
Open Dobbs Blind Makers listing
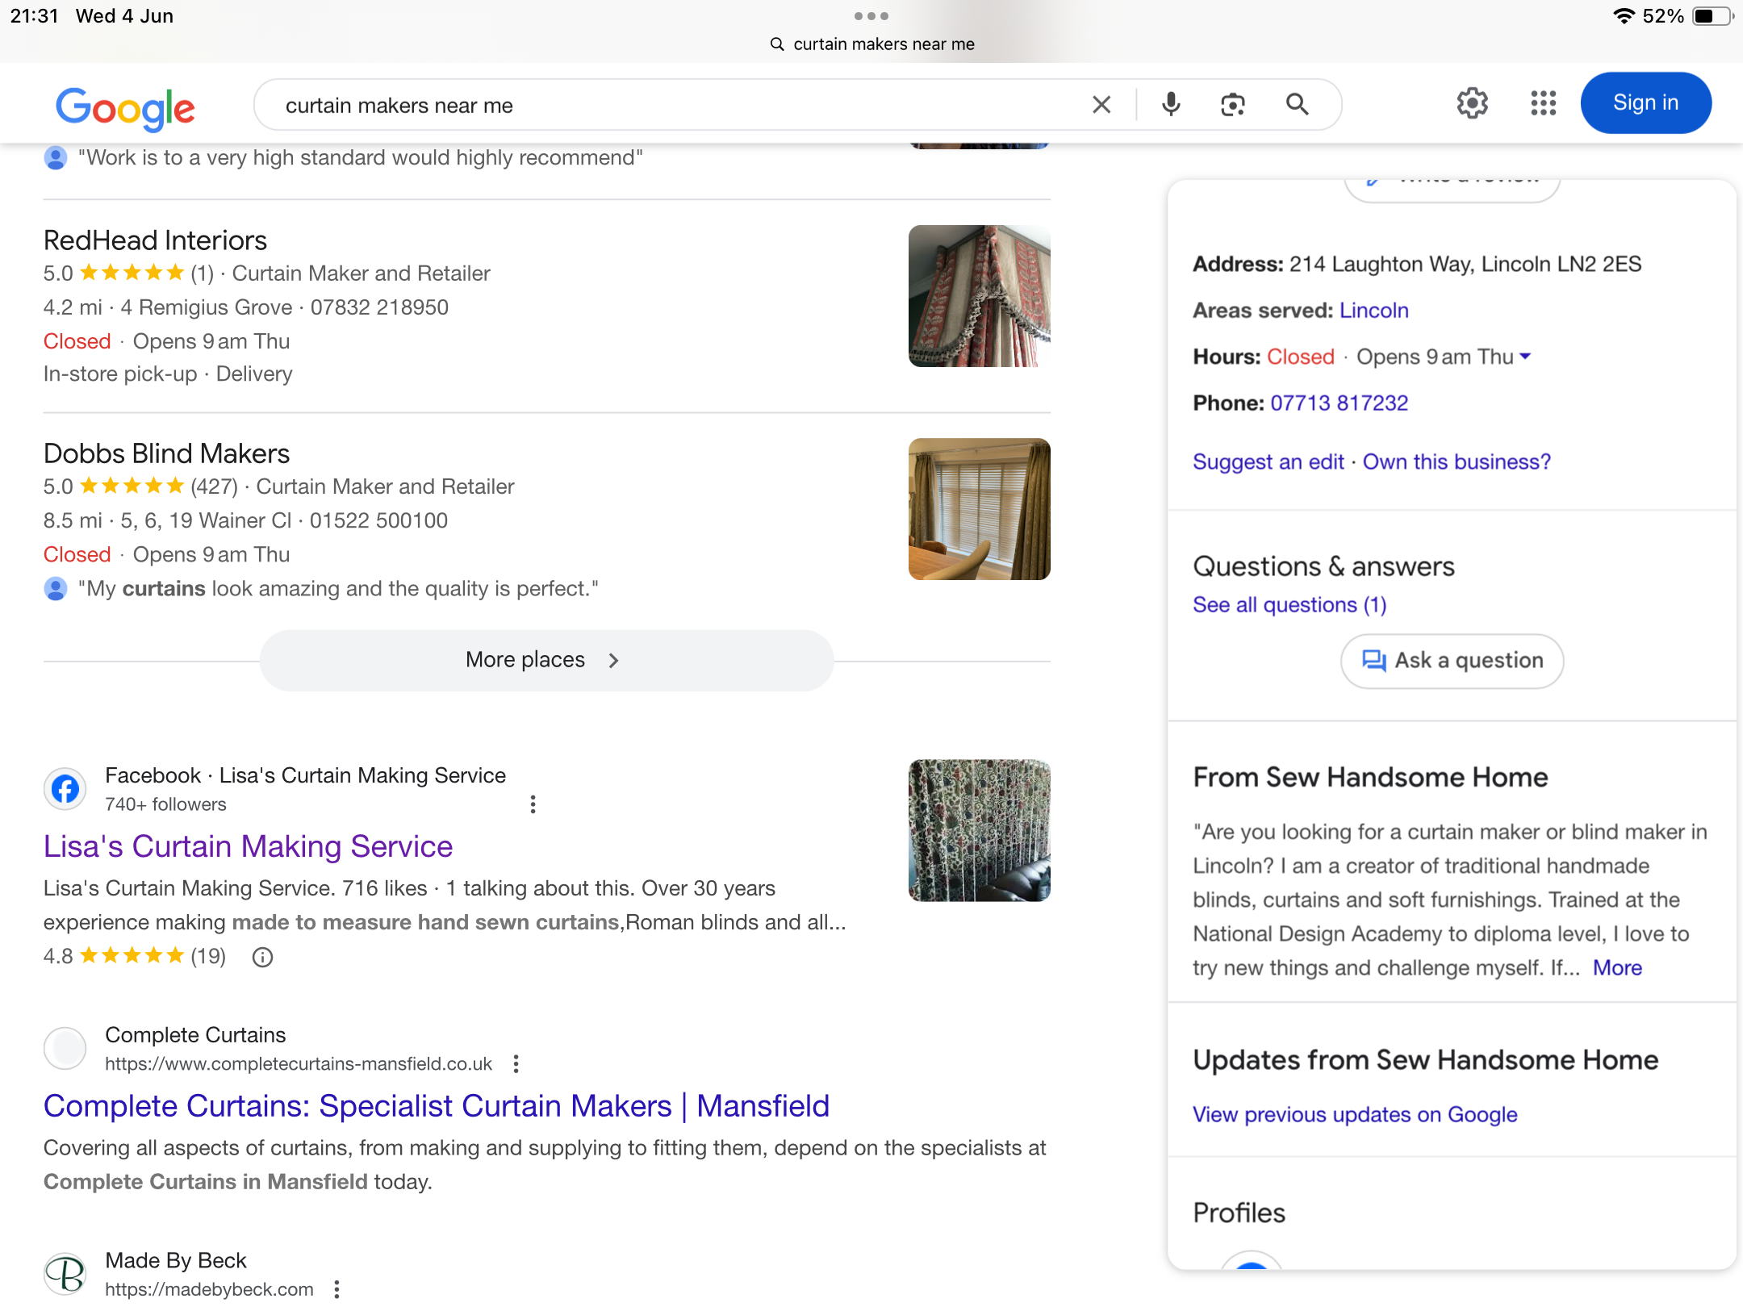166,453
